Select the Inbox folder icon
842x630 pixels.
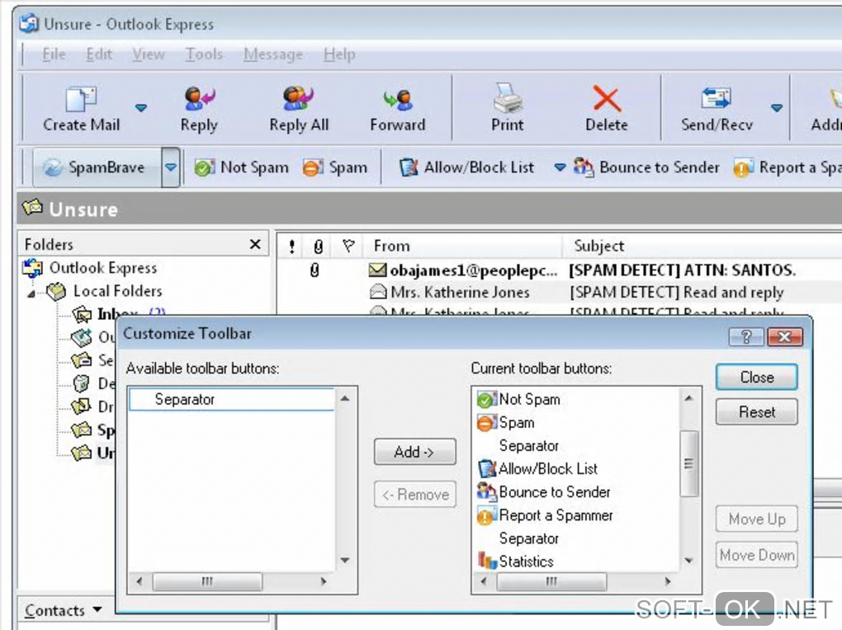82,314
